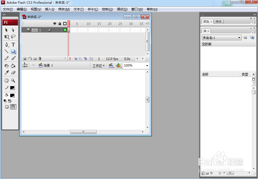Open the color panel options menu

(254, 23)
